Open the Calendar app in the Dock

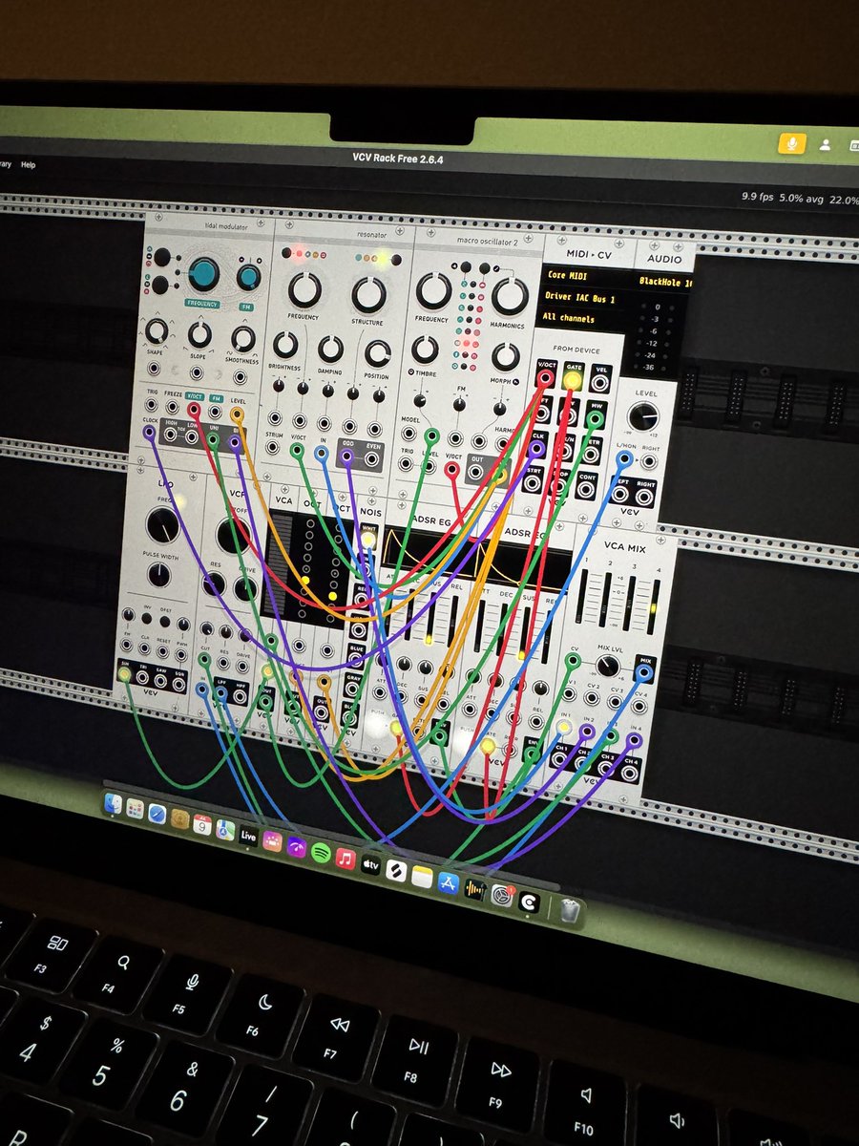point(202,824)
